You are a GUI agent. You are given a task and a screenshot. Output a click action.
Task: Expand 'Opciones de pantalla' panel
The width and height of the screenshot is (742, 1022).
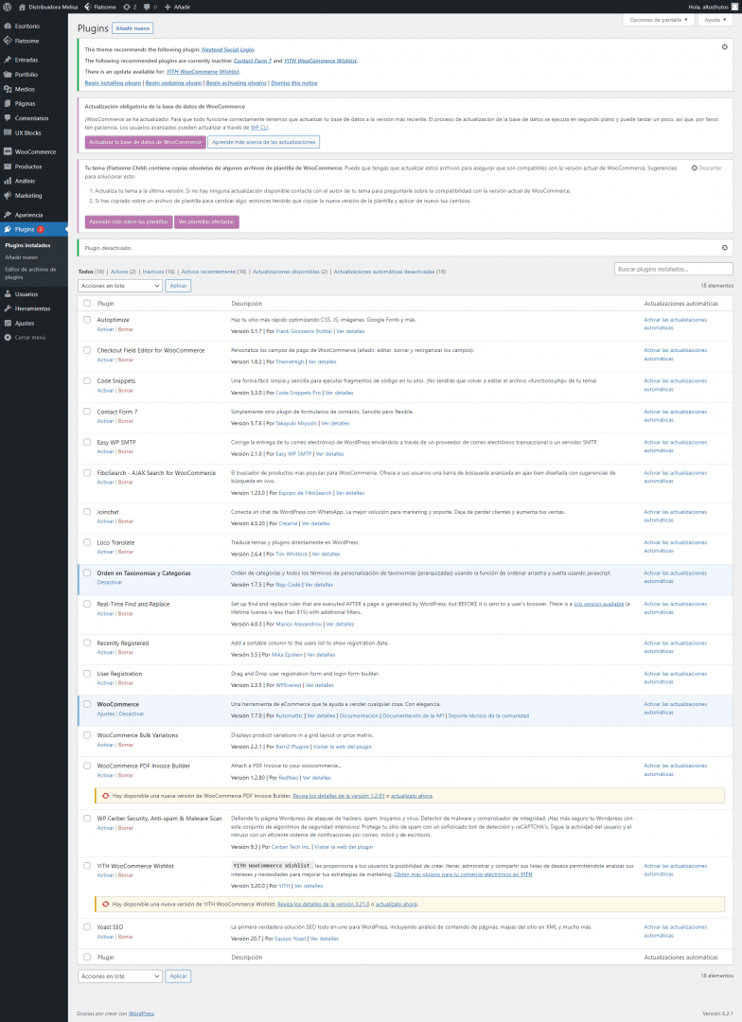658,20
